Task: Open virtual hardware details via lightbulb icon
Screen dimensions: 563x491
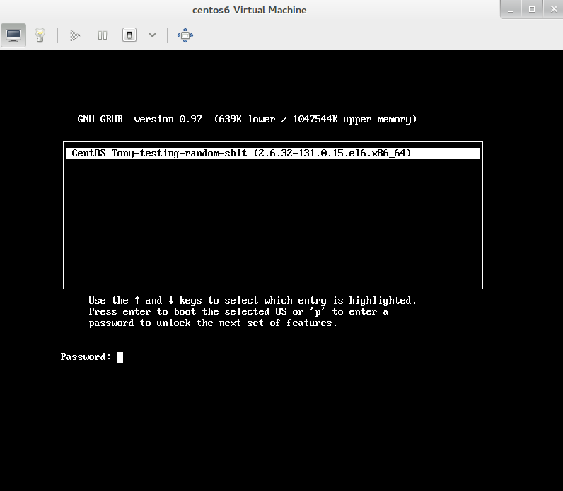Action: 40,35
